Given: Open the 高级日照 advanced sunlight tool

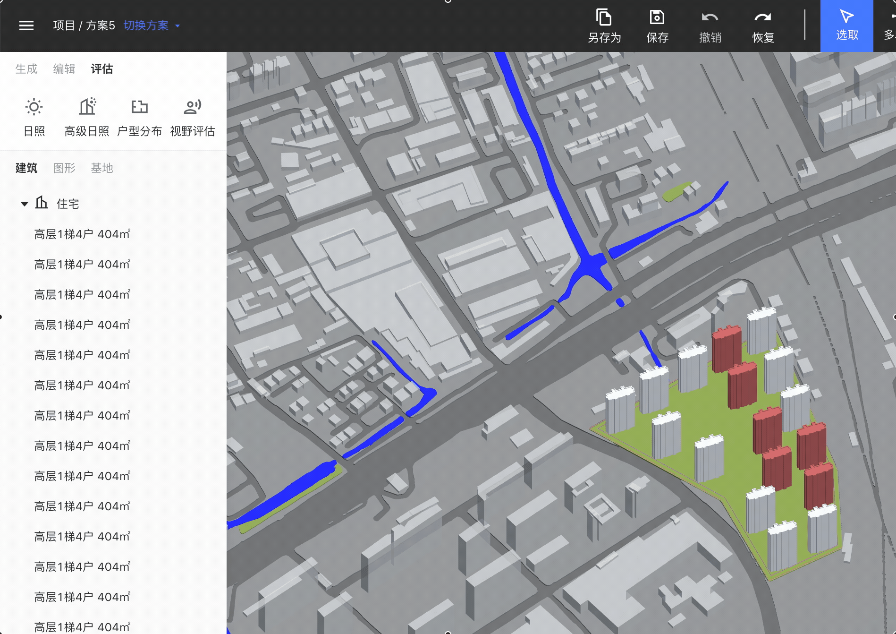Looking at the screenshot, I should coord(87,118).
